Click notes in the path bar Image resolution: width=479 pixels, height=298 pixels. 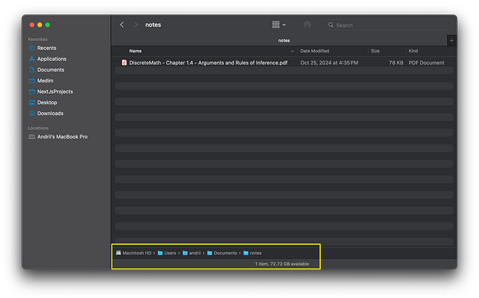(x=256, y=253)
